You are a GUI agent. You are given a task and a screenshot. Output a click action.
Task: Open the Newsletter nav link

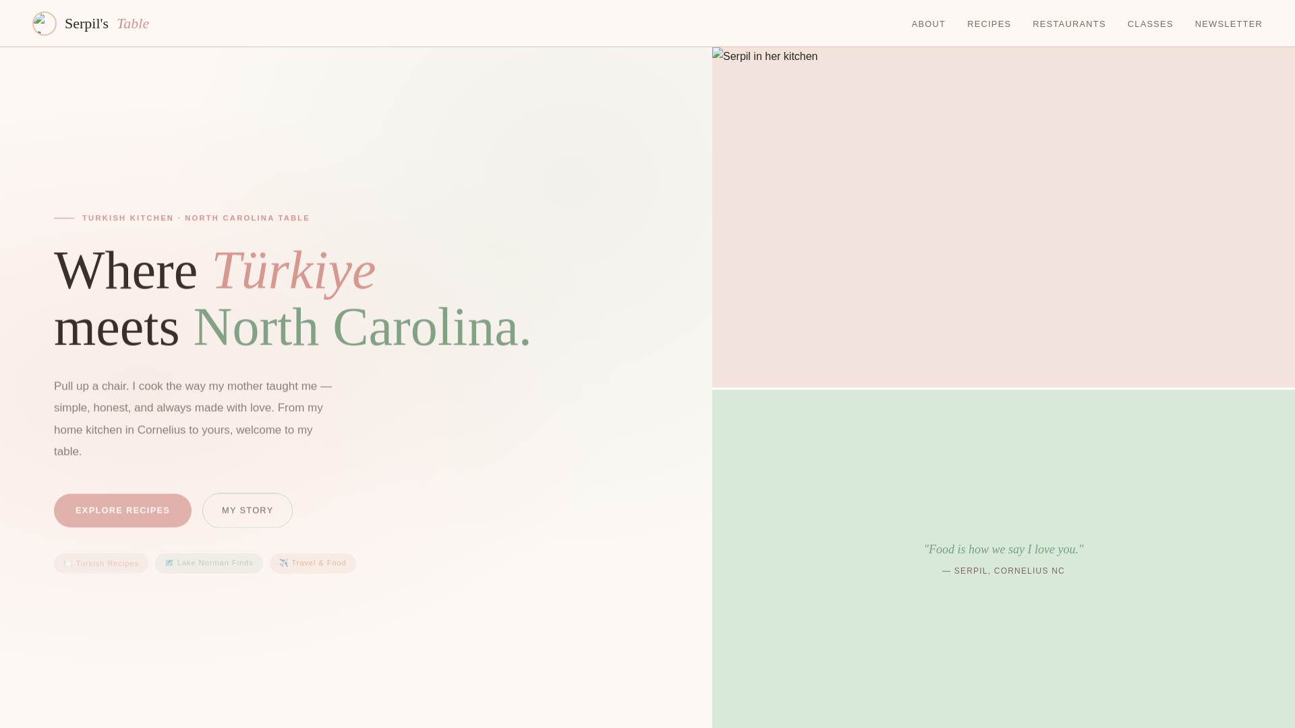tap(1228, 24)
